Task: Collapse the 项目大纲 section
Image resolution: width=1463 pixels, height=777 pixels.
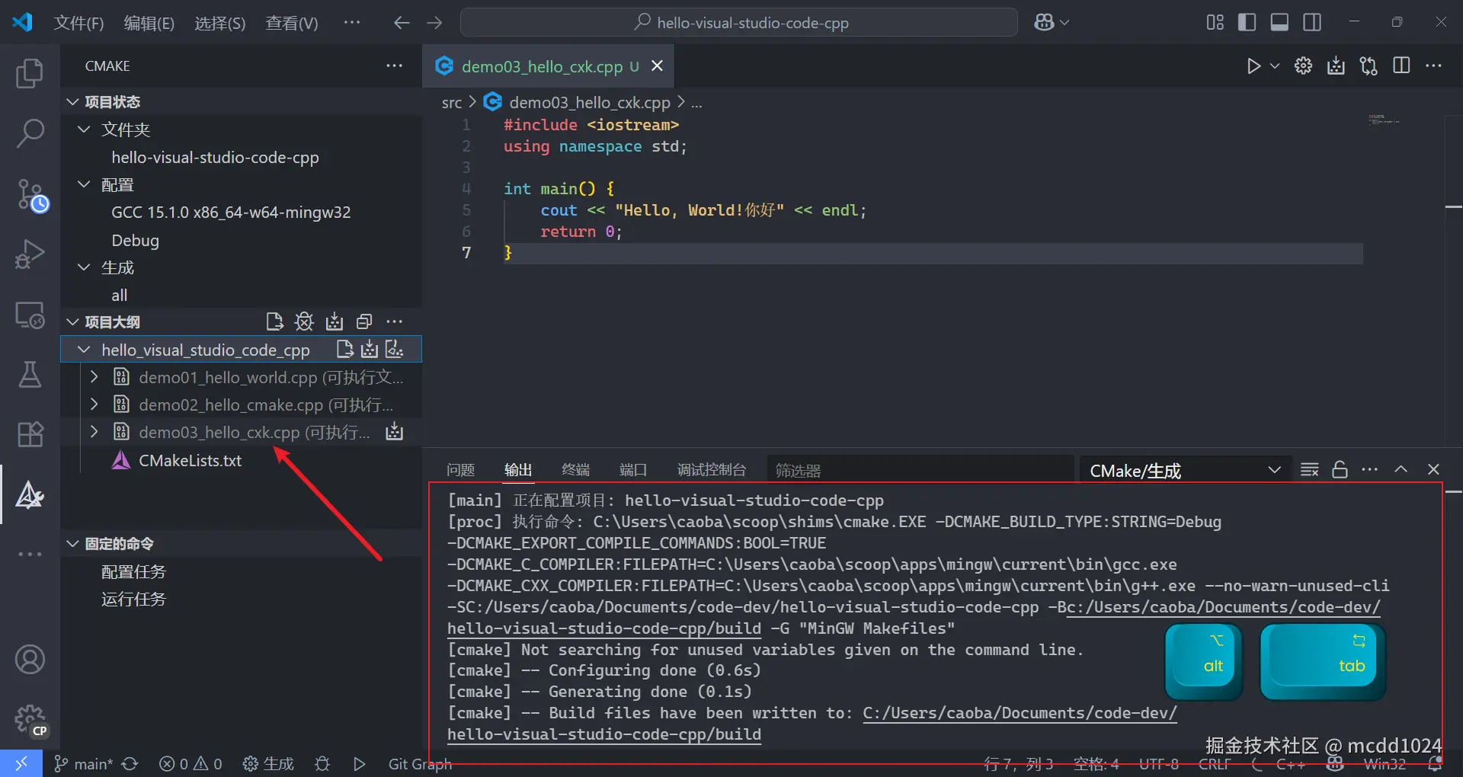Action: click(73, 322)
